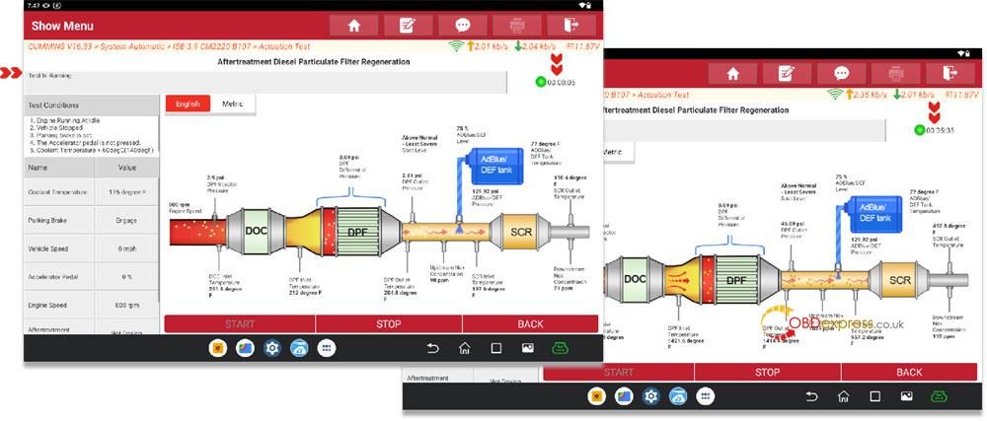Image resolution: width=987 pixels, height=421 pixels.
Task: Select the Engine Speed row name in the table
Action: (59, 306)
